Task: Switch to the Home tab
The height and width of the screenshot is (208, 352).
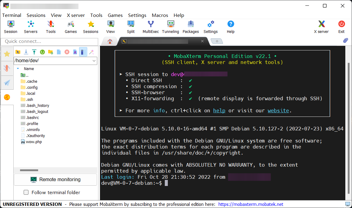Action: (110, 41)
